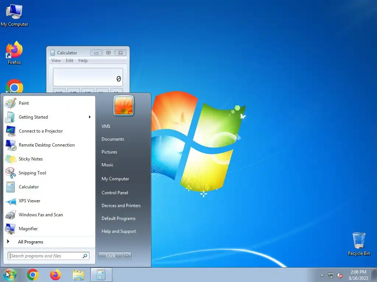Screen dimensions: 377x282
Task: Open Music from the Start menu
Action: (x=108, y=165)
